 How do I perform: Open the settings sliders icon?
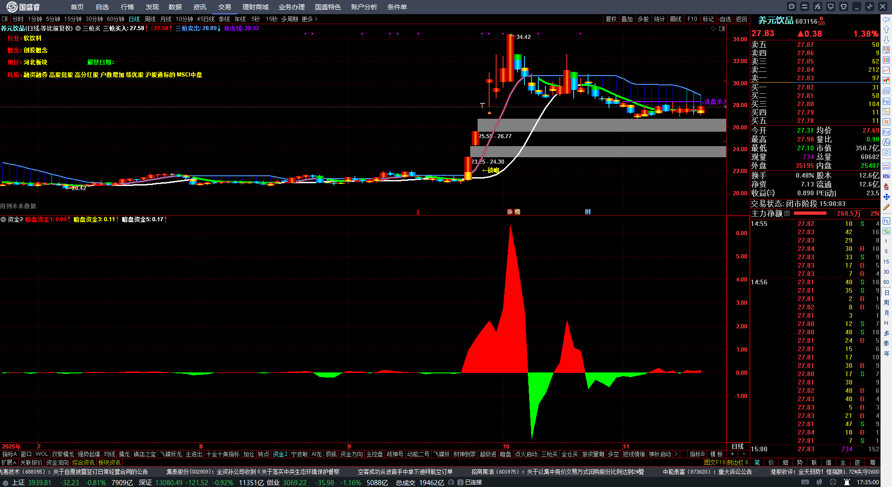[805, 6]
